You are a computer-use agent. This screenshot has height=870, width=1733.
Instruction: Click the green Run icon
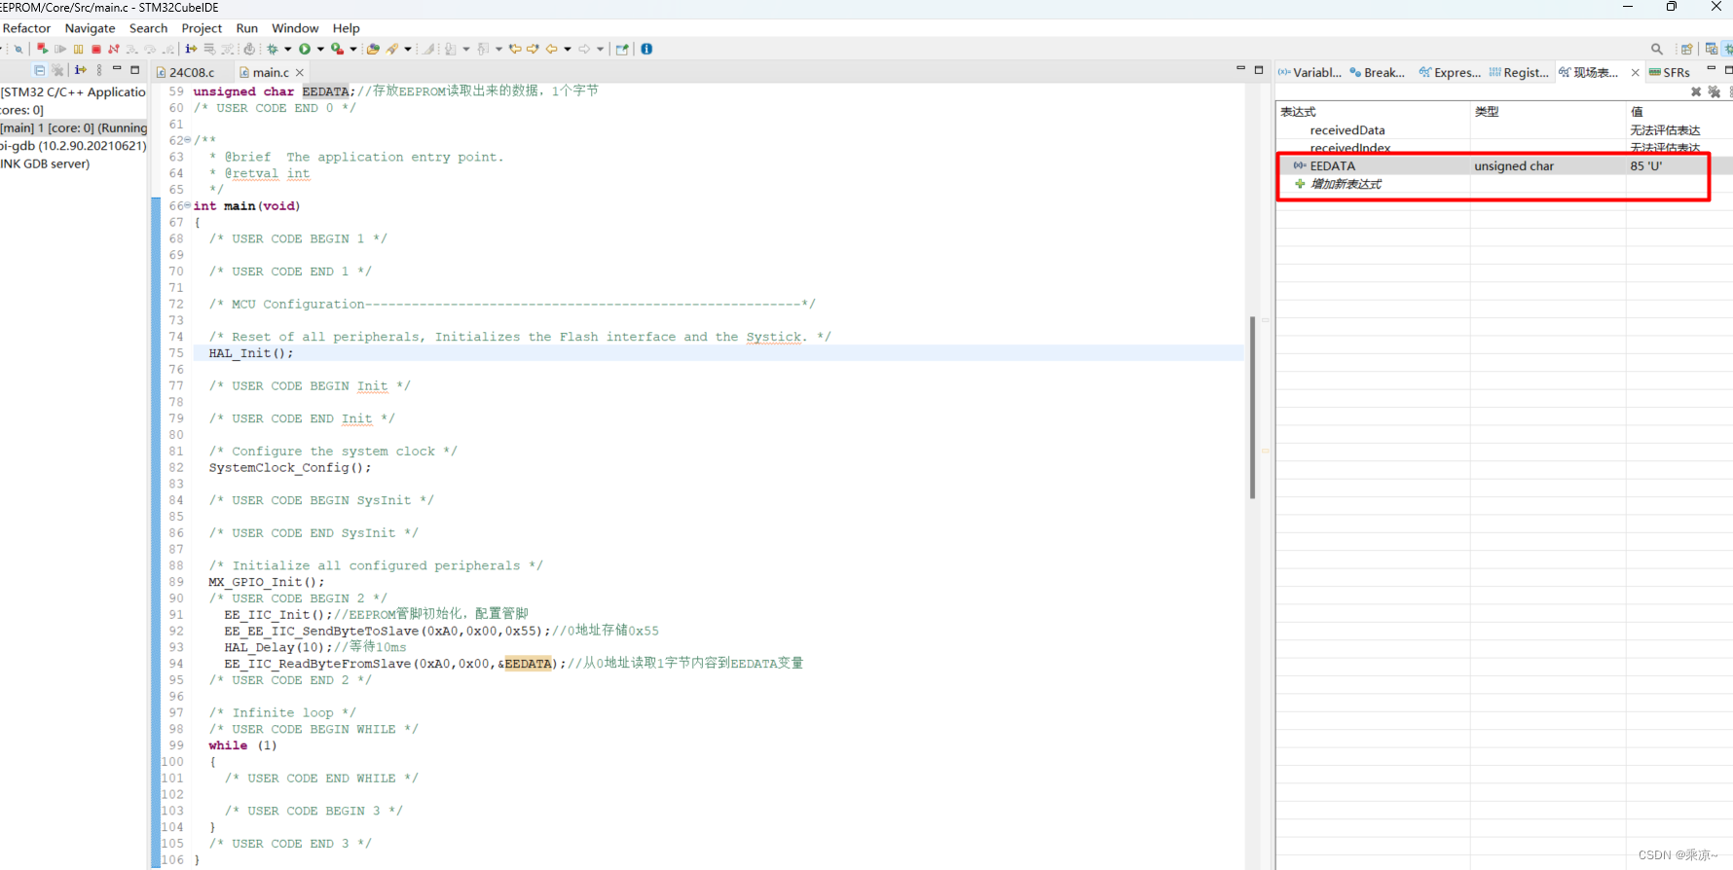(x=305, y=49)
